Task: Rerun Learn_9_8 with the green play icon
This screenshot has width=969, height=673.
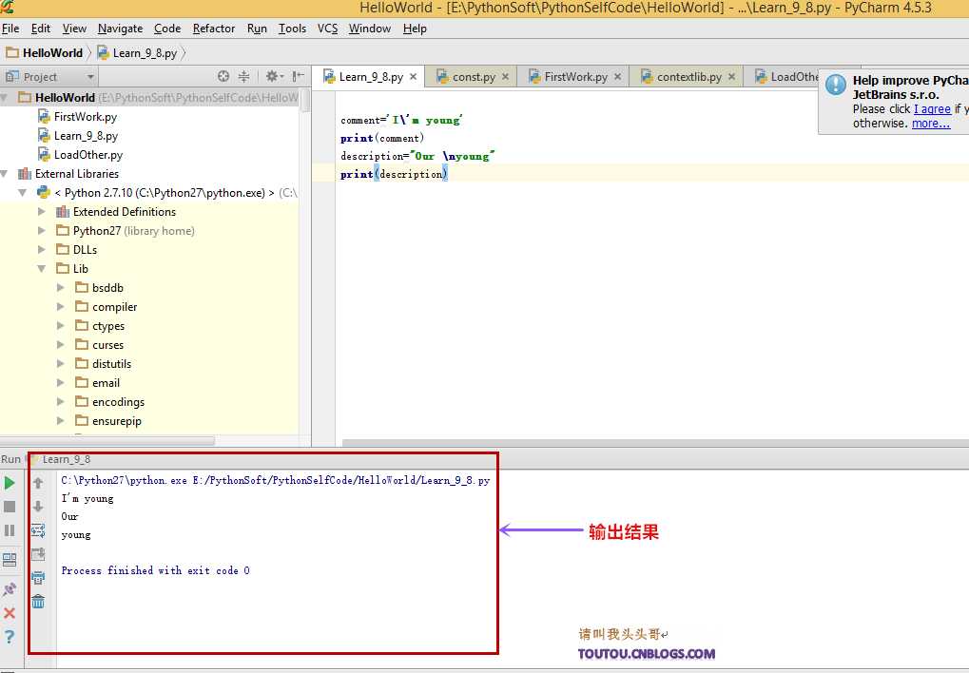Action: click(10, 483)
